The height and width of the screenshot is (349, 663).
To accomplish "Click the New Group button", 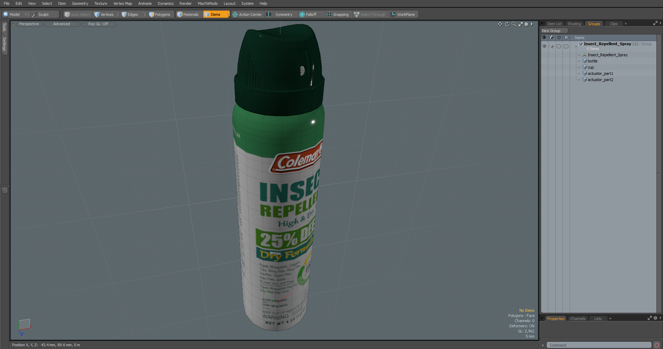I will coord(554,31).
